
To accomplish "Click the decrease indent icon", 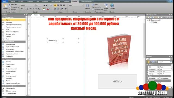I will tap(62, 9).
